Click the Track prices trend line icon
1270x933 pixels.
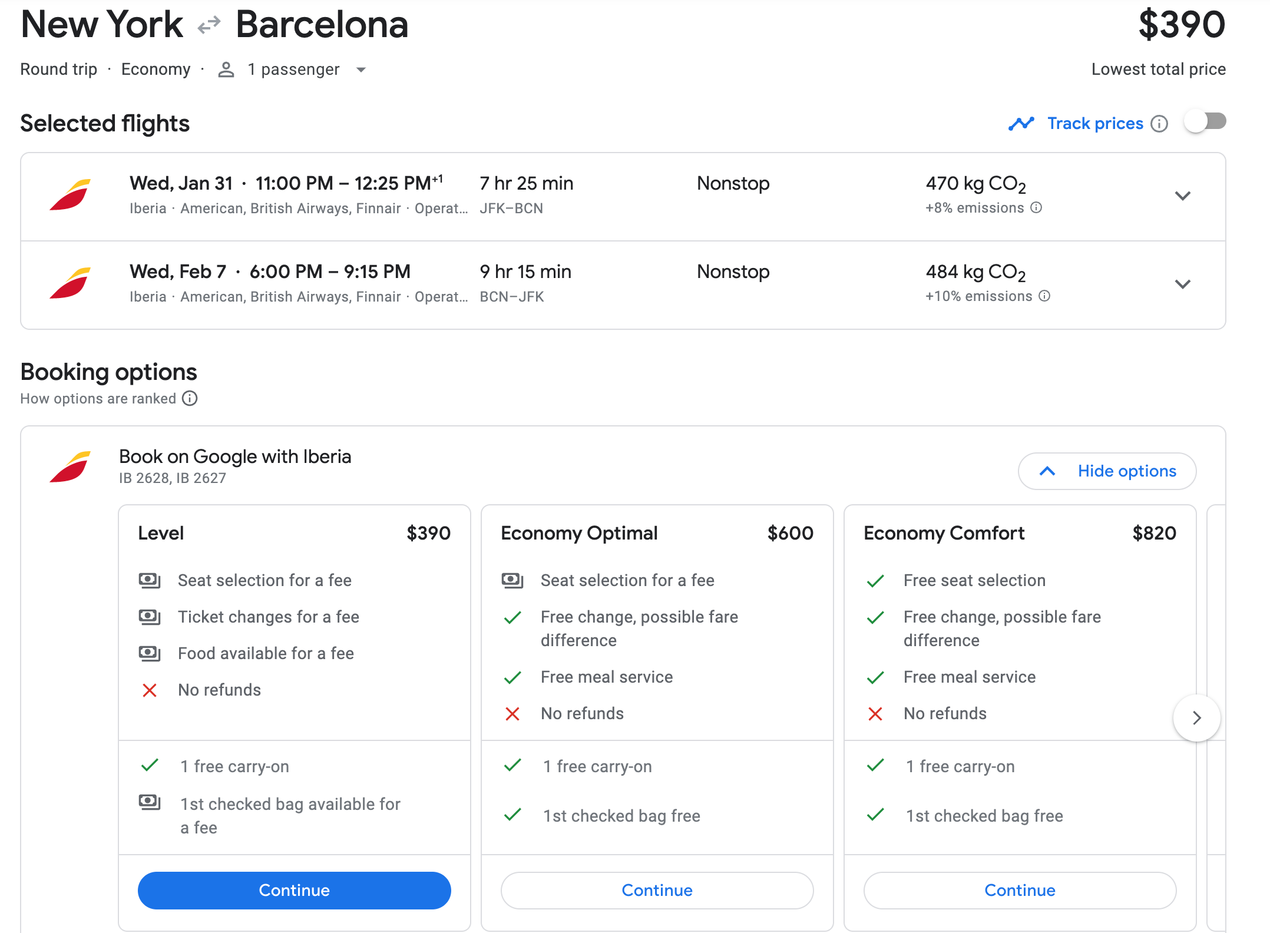pos(1021,124)
